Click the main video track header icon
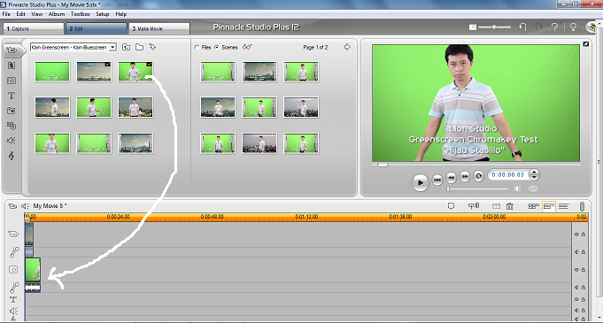The image size is (603, 323). click(13, 234)
